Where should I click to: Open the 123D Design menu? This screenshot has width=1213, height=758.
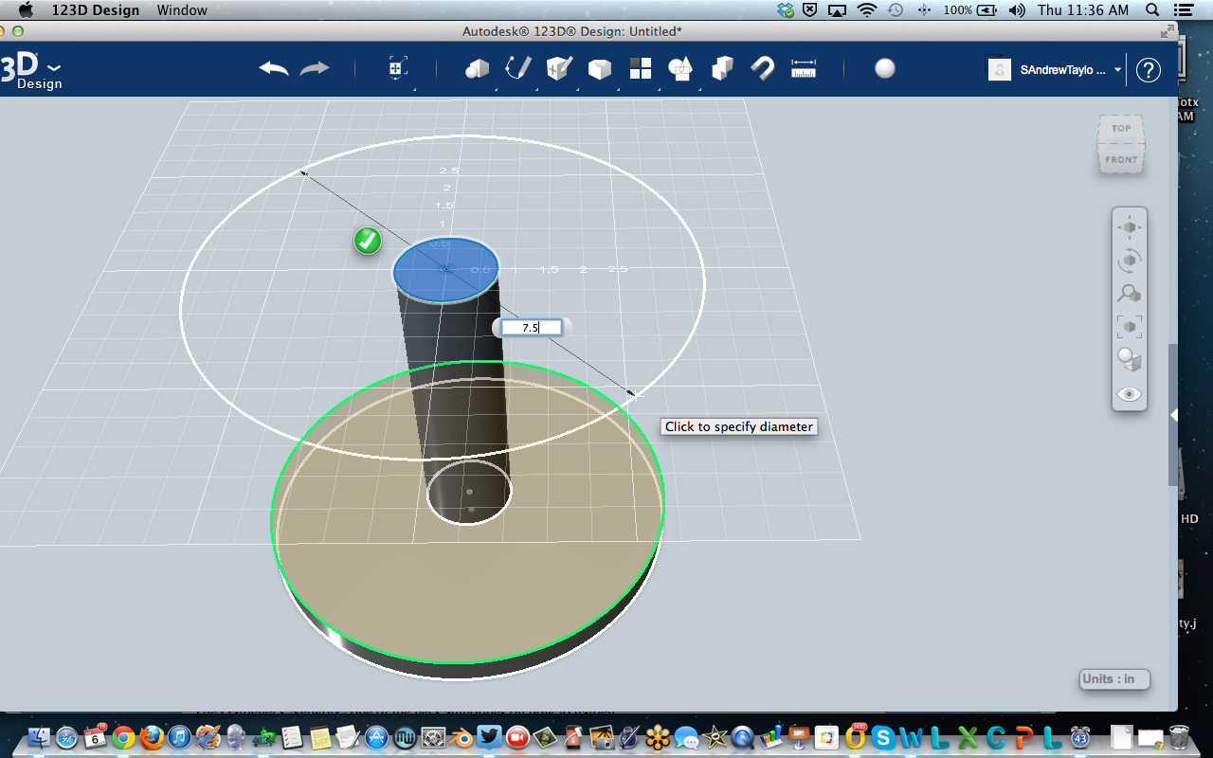95,10
